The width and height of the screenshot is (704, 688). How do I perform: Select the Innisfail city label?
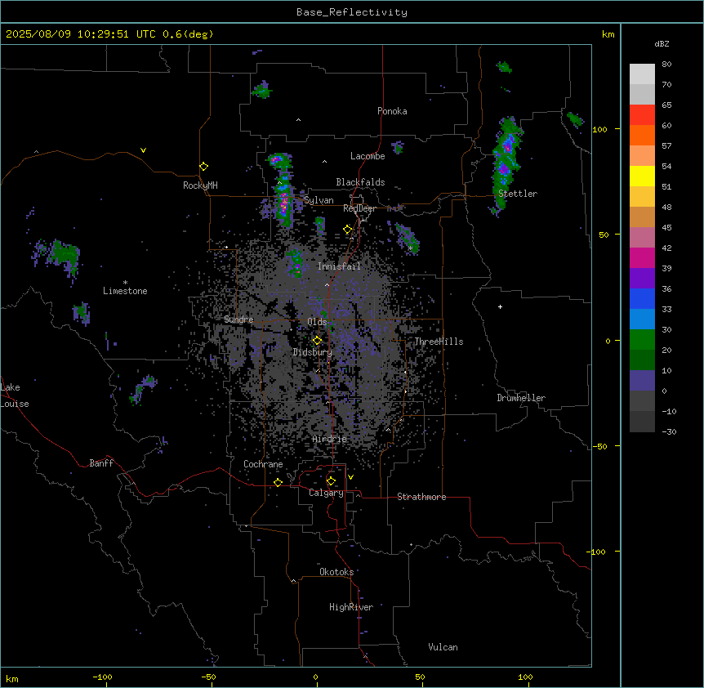coord(339,266)
